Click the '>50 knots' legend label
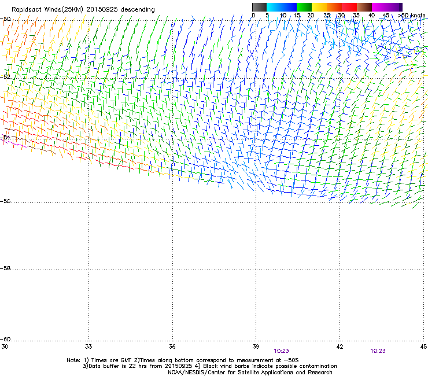428x376 pixels. 411,16
